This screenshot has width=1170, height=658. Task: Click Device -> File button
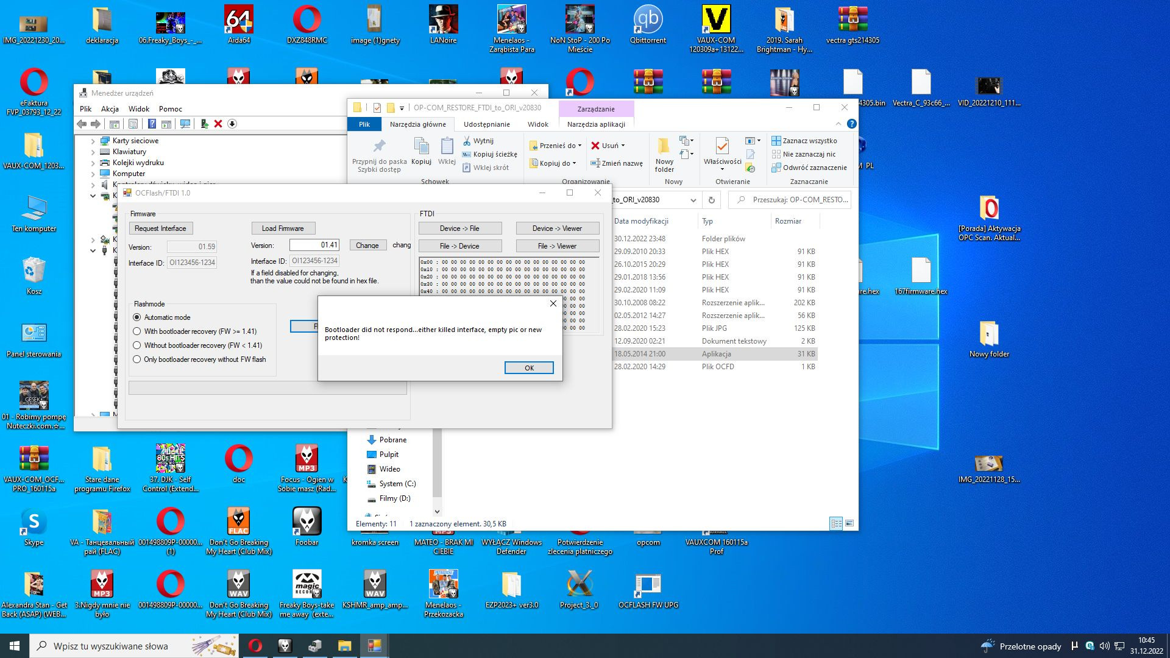coord(459,228)
